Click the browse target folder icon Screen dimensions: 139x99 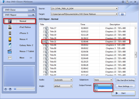(x=122, y=14)
